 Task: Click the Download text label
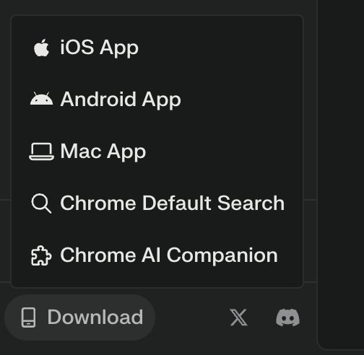pyautogui.click(x=95, y=317)
